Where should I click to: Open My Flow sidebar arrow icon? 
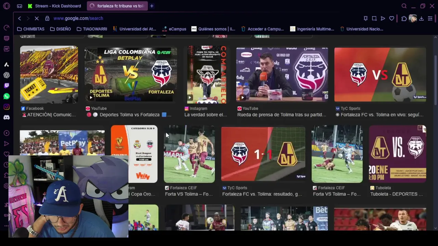pos(7,144)
